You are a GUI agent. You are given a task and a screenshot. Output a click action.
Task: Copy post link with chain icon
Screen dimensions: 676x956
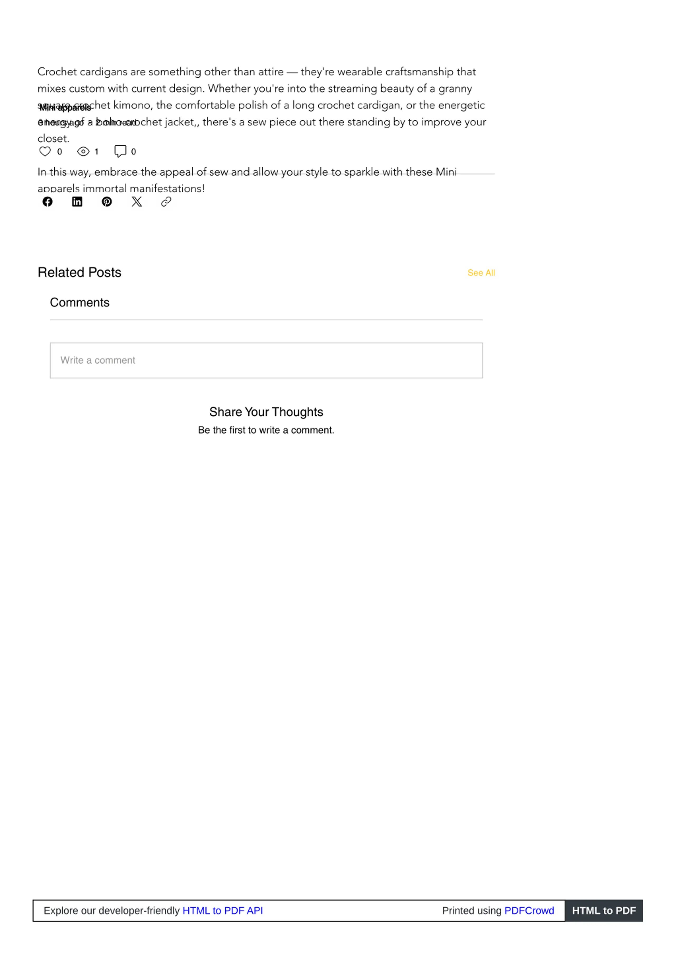pyautogui.click(x=166, y=202)
